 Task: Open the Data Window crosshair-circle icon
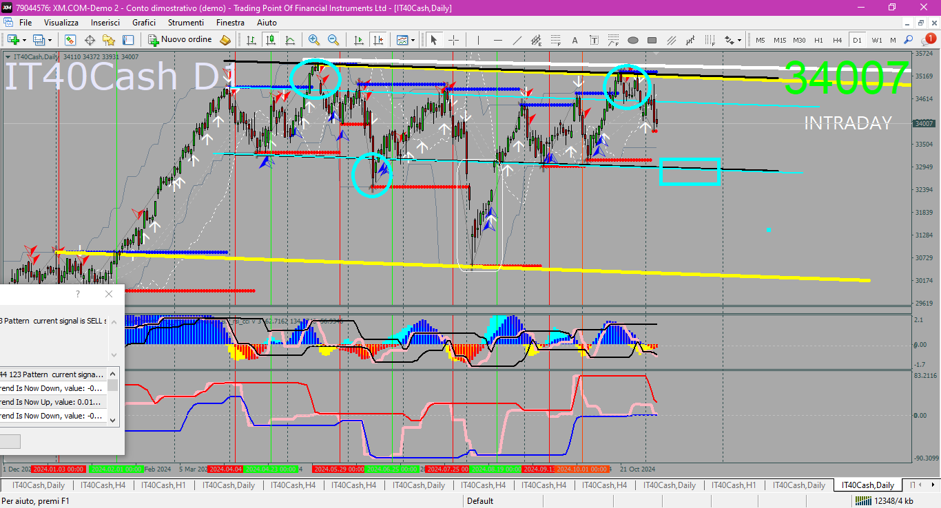[x=90, y=40]
